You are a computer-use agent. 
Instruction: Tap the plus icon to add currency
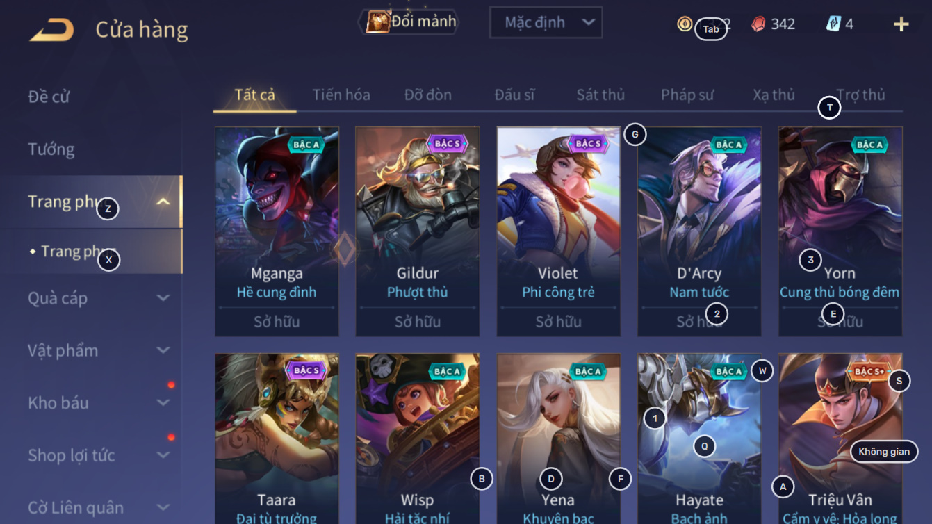[901, 24]
